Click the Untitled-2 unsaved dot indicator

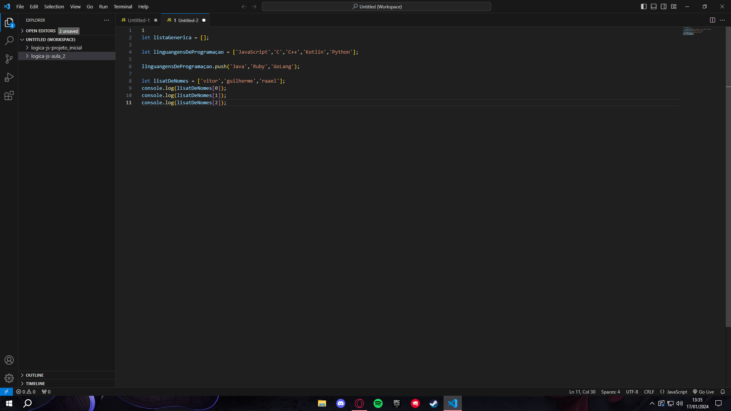point(204,20)
